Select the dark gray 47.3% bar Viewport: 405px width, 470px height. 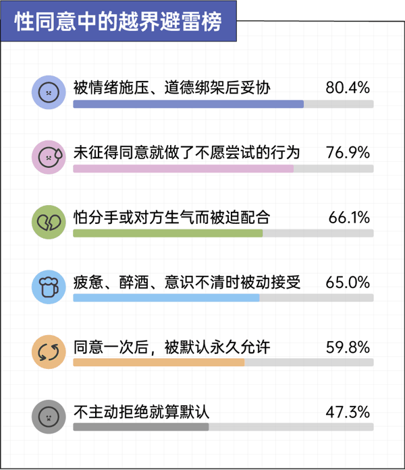point(141,427)
